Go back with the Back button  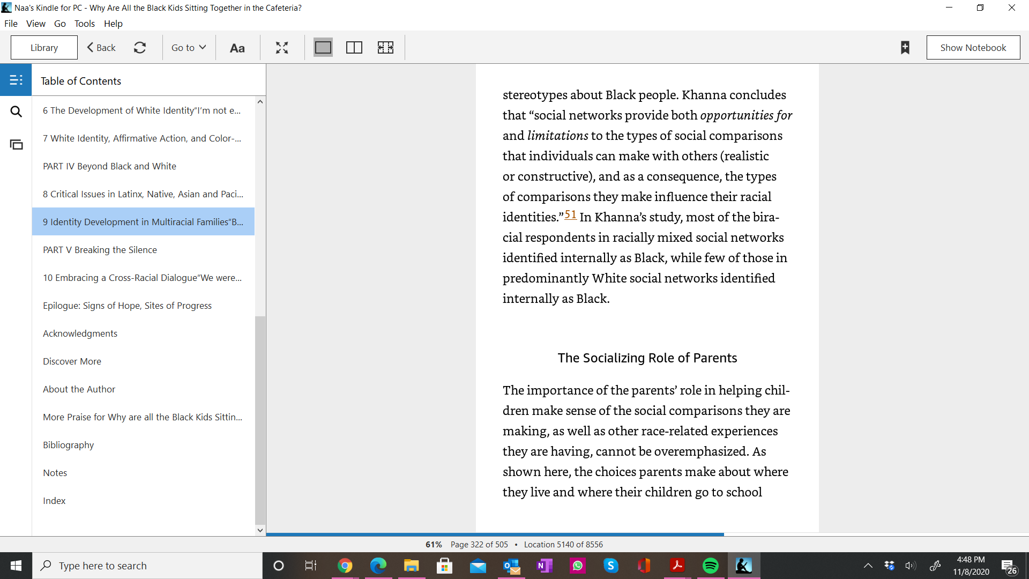point(101,48)
